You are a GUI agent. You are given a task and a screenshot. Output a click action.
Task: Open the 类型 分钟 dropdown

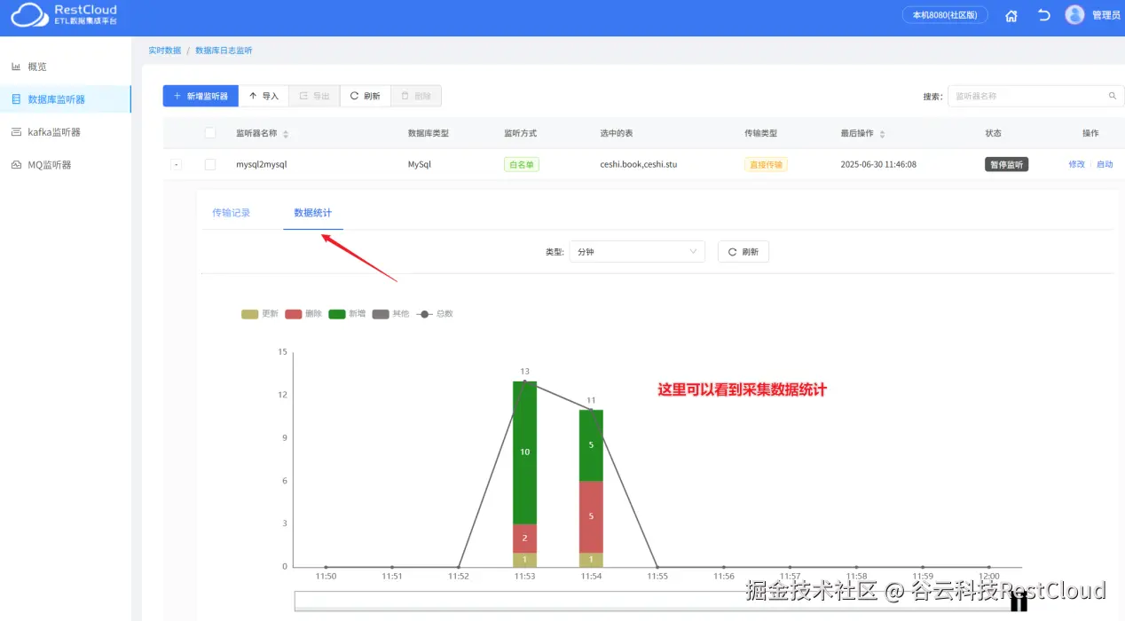(637, 252)
